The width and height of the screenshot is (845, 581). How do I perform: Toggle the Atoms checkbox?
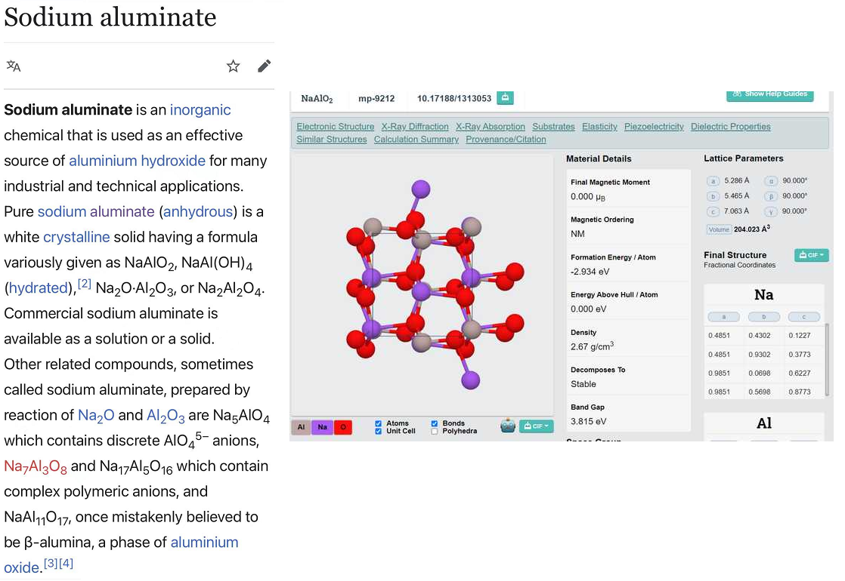coord(379,423)
